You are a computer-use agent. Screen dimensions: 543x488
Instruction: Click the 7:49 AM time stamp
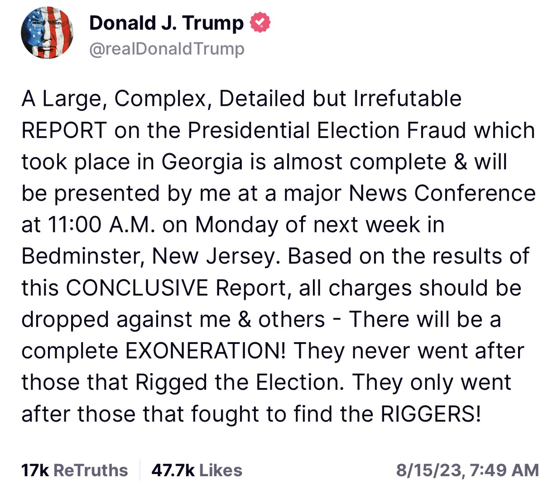pyautogui.click(x=504, y=470)
